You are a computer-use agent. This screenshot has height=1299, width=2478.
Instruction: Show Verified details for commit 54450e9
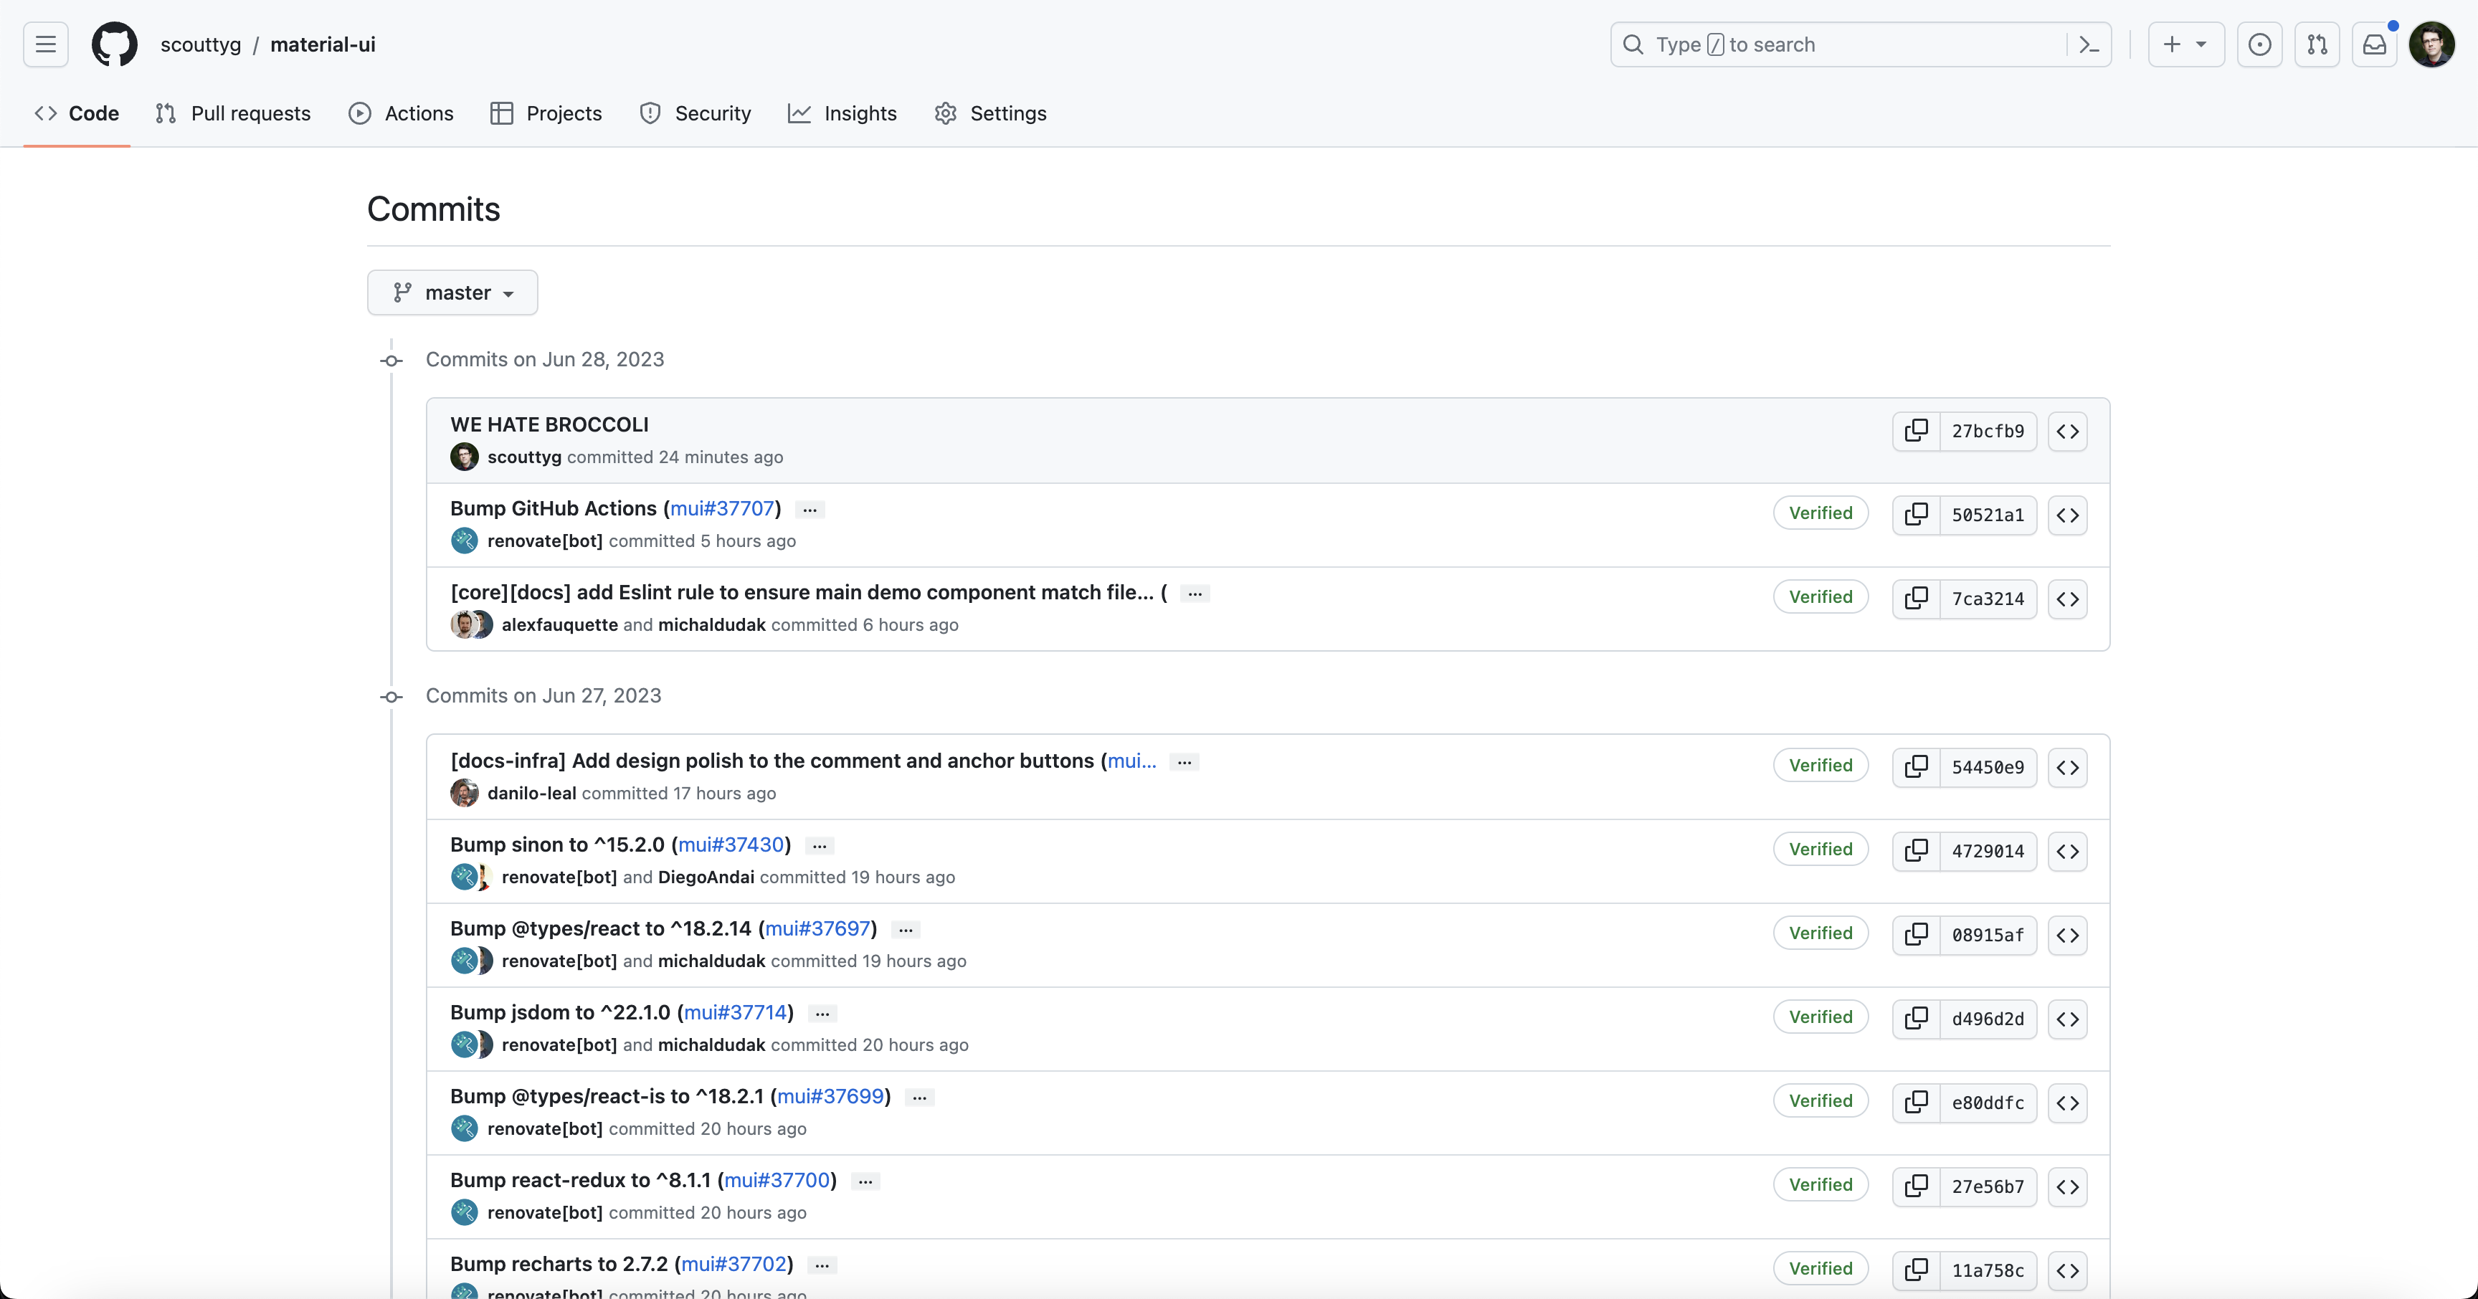(x=1821, y=764)
